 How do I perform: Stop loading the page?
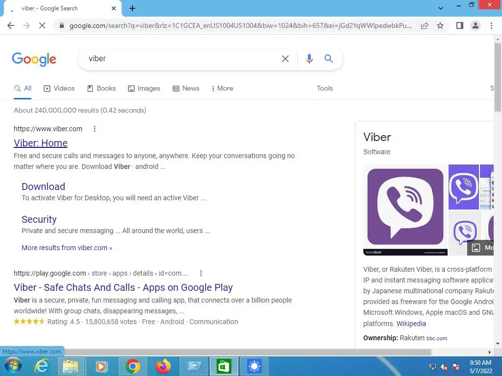click(x=42, y=25)
